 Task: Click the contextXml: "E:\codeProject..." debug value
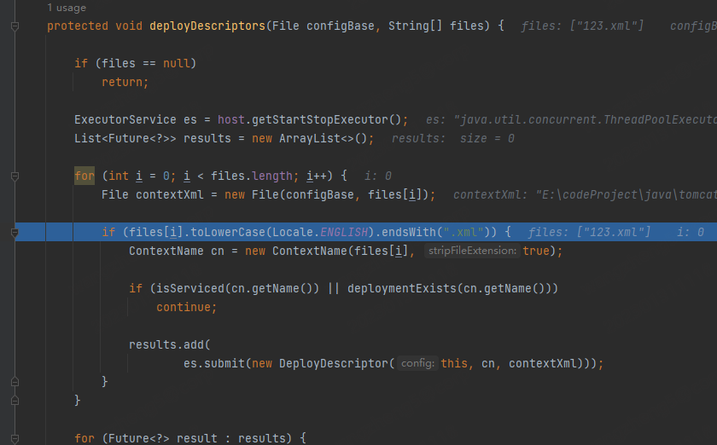585,194
